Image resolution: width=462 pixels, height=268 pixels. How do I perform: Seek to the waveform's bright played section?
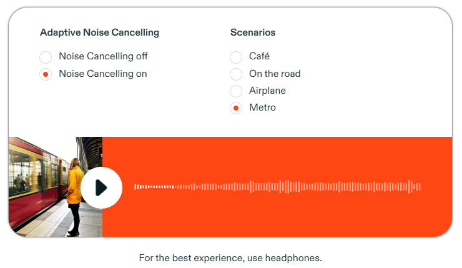[x=153, y=186]
